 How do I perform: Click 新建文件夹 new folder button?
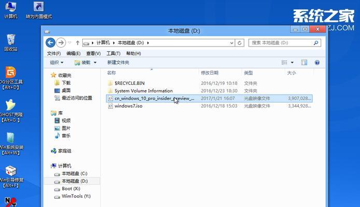[118, 63]
